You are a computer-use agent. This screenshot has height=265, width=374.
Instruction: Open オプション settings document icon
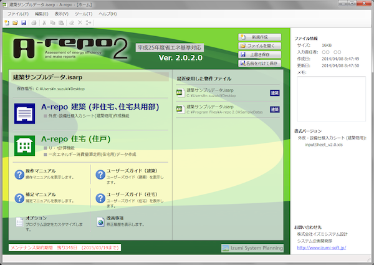click(x=19, y=222)
